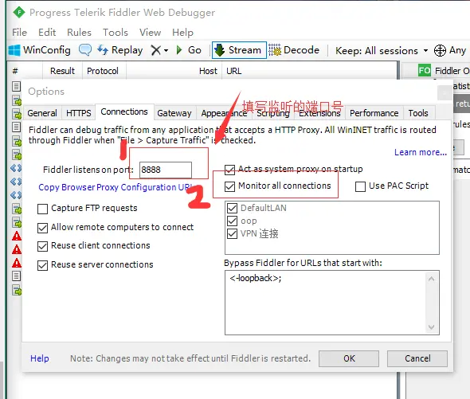This screenshot has height=399, width=470.
Task: Open the Rules menu
Action: [x=79, y=33]
